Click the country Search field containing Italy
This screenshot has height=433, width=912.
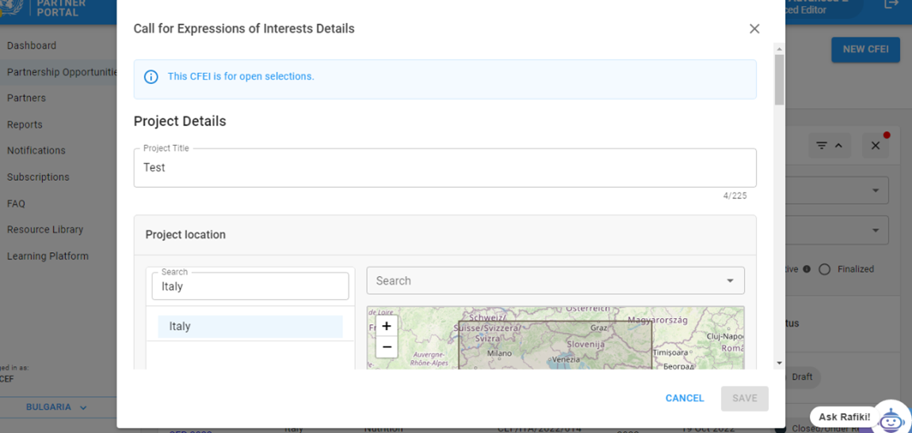click(250, 286)
